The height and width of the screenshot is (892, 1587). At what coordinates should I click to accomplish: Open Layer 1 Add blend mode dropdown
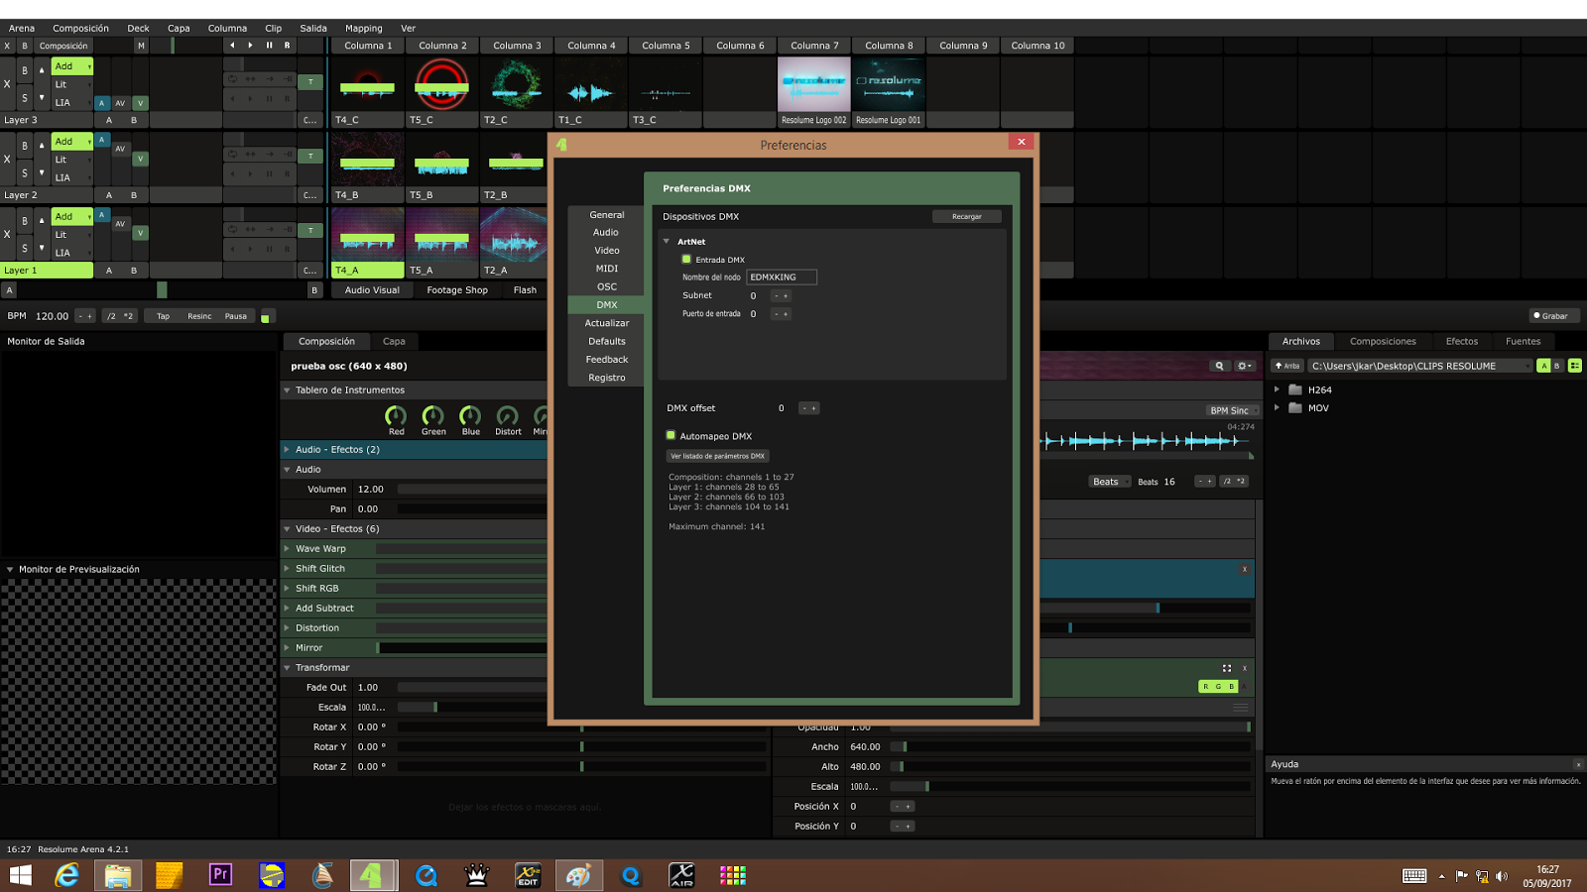pyautogui.click(x=72, y=216)
